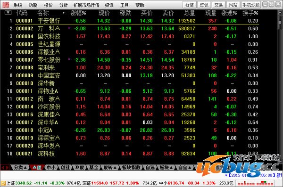Sort by the 现价 column header
The height and width of the screenshot is (187, 283).
(x=104, y=13)
